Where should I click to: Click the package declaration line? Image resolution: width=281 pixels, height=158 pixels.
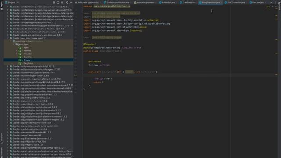[107, 6]
